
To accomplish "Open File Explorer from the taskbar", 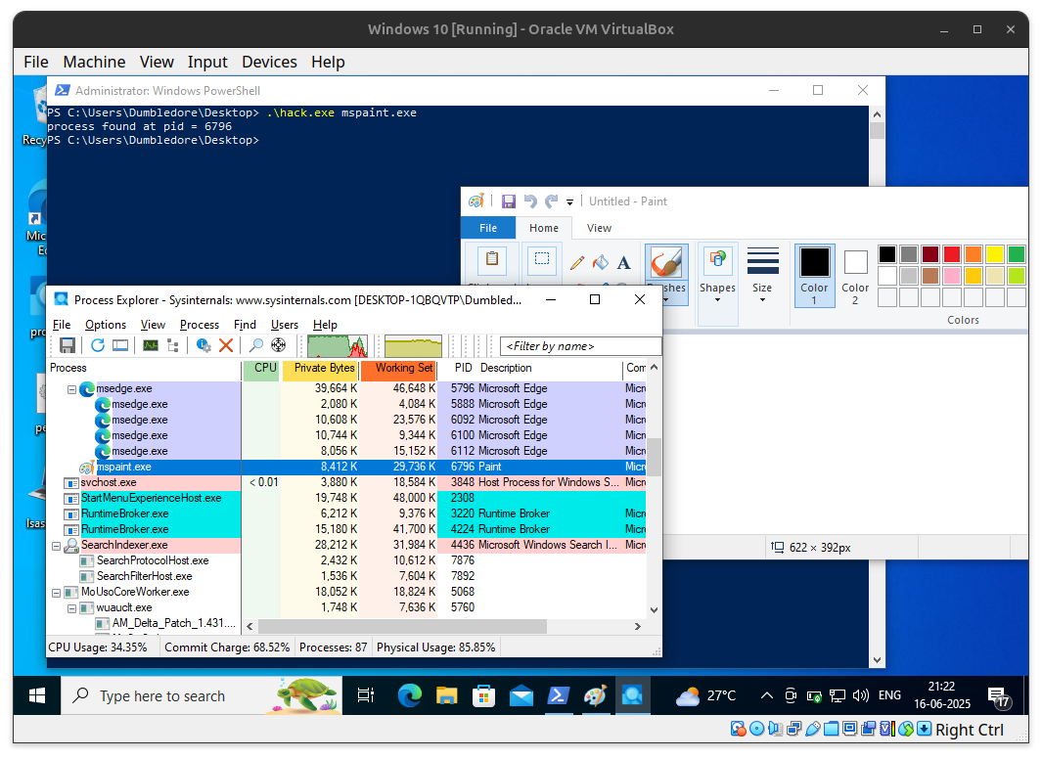I will coord(446,695).
